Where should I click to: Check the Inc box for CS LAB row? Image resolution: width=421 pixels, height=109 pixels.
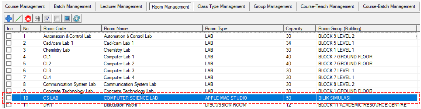coord(9,98)
